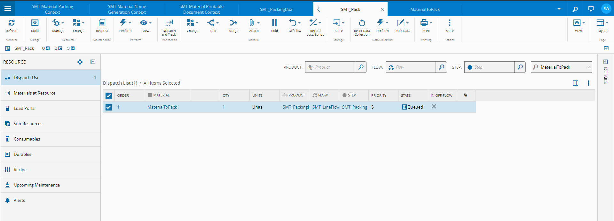Open the Resource panel settings gear
This screenshot has height=221, width=614.
click(x=80, y=62)
